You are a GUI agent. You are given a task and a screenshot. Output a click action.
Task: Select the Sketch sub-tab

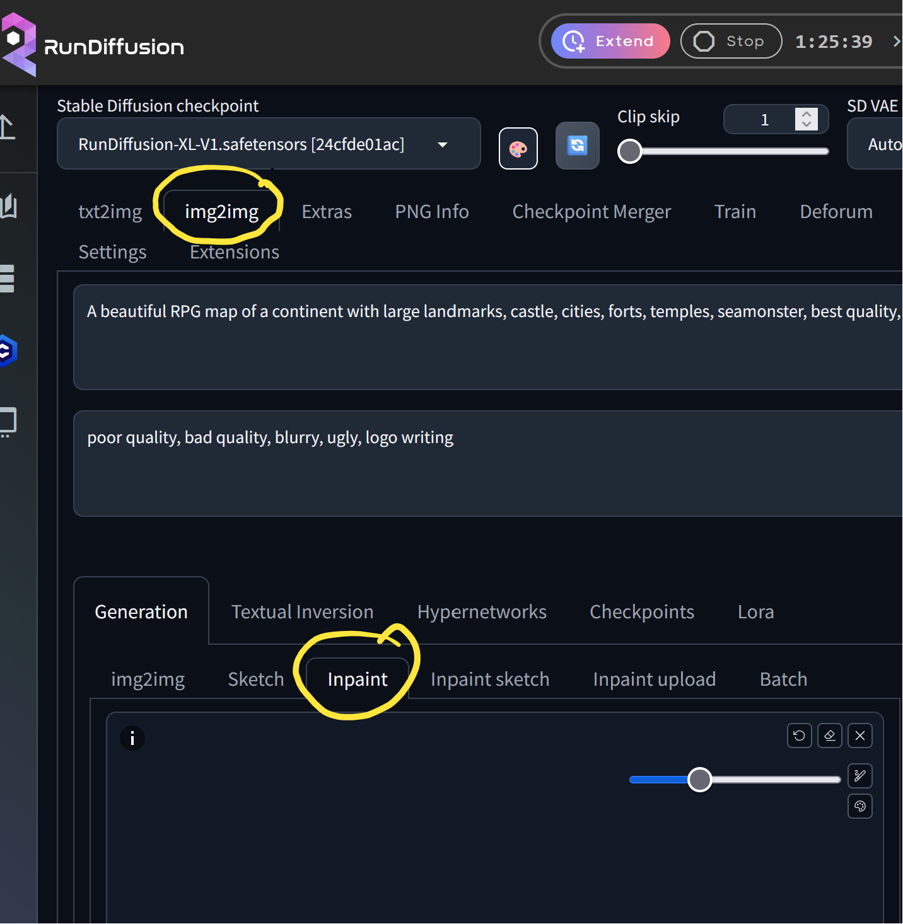click(256, 679)
